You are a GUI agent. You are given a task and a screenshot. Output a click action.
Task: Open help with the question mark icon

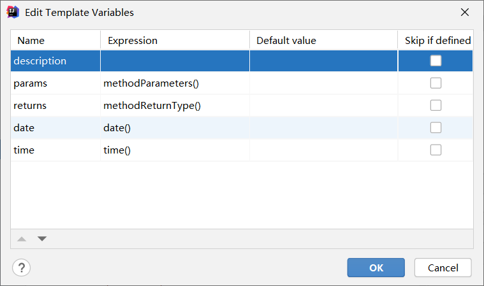click(22, 267)
